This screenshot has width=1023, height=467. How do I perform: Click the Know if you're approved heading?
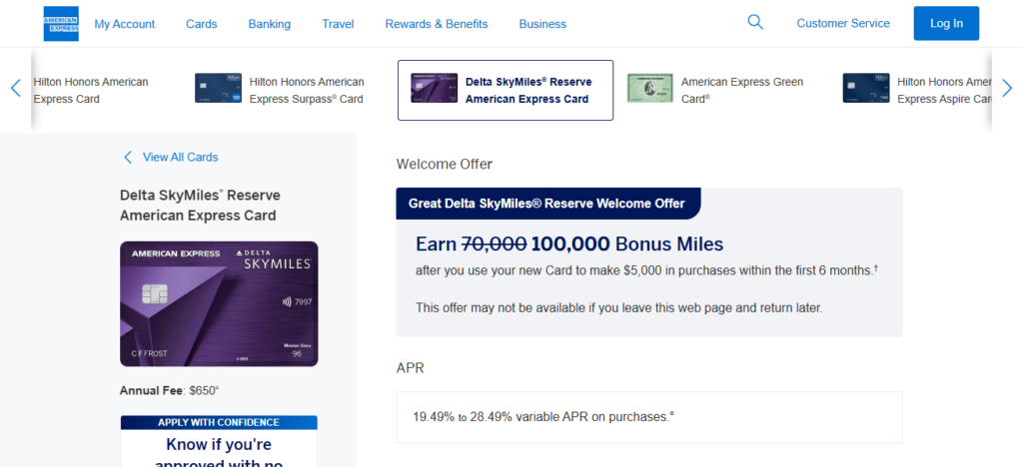pos(219,454)
